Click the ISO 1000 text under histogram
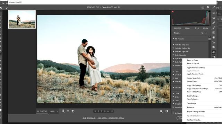 click(x=177, y=28)
